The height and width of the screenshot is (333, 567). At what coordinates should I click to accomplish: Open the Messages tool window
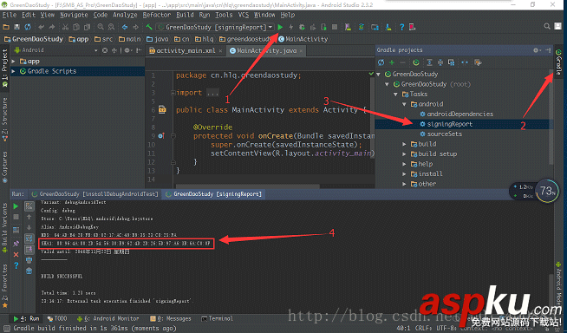(x=171, y=318)
